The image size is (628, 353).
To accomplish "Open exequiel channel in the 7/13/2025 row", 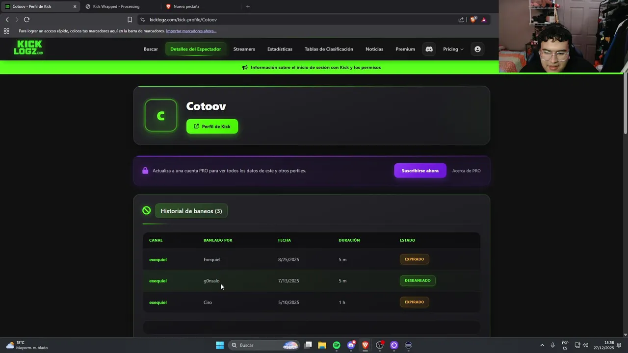I will 158,281.
